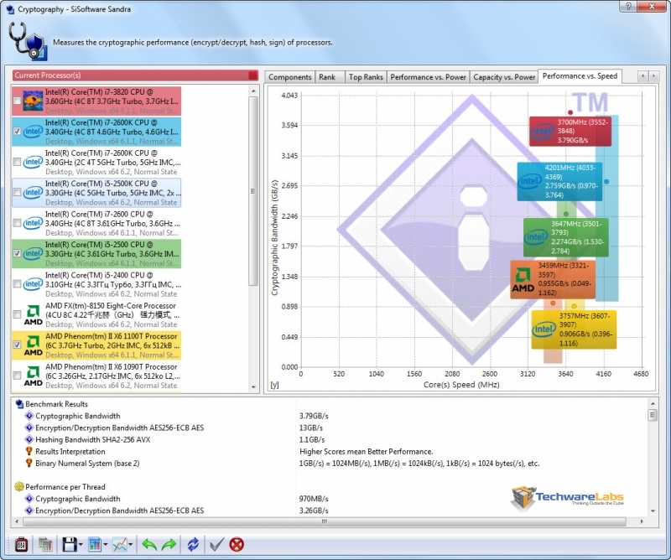Click the AMD logo of Phenom II X6 1090T

coord(33,376)
